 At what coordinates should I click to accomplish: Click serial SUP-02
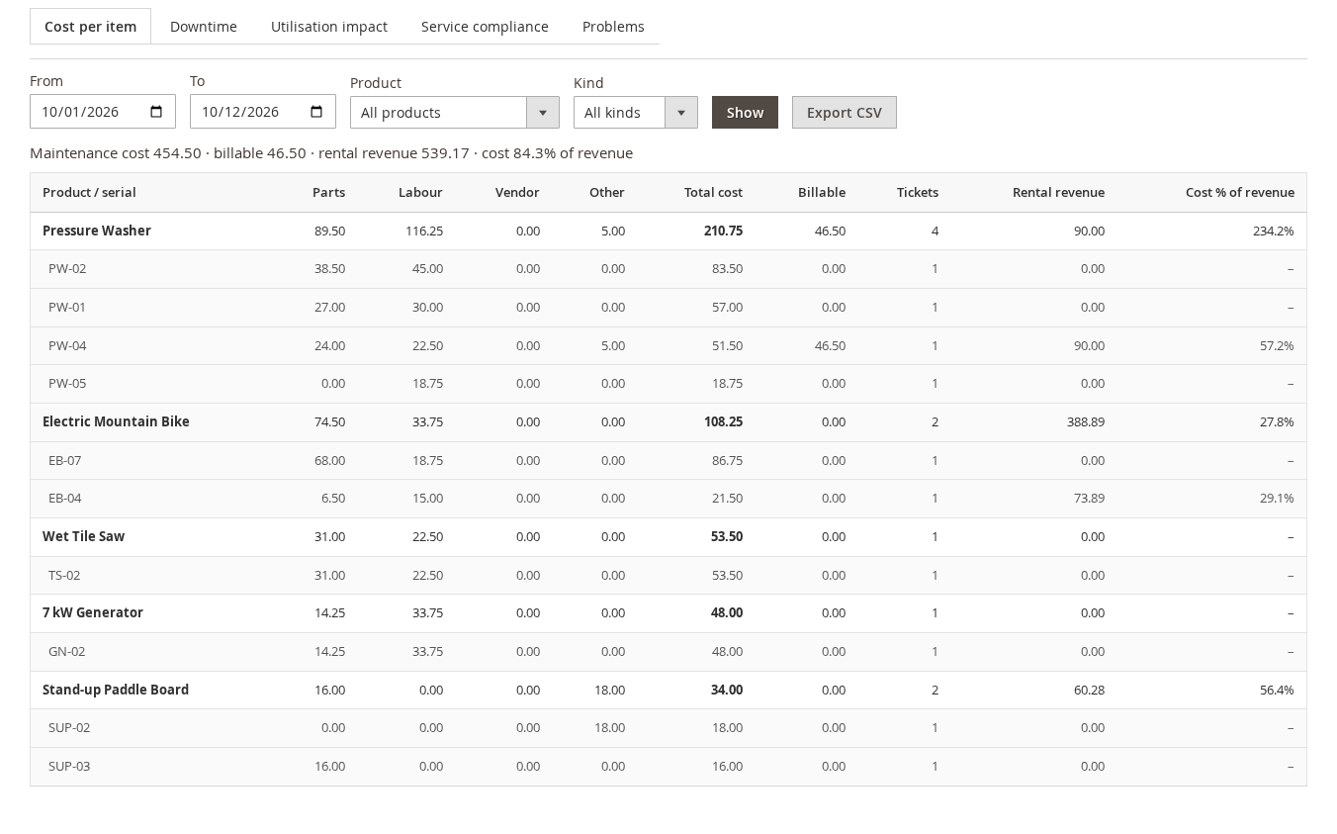69,728
